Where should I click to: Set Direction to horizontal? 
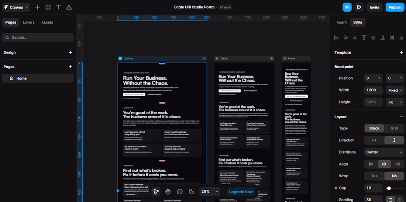374,140
